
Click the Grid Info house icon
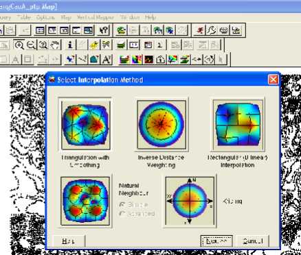(x=161, y=60)
